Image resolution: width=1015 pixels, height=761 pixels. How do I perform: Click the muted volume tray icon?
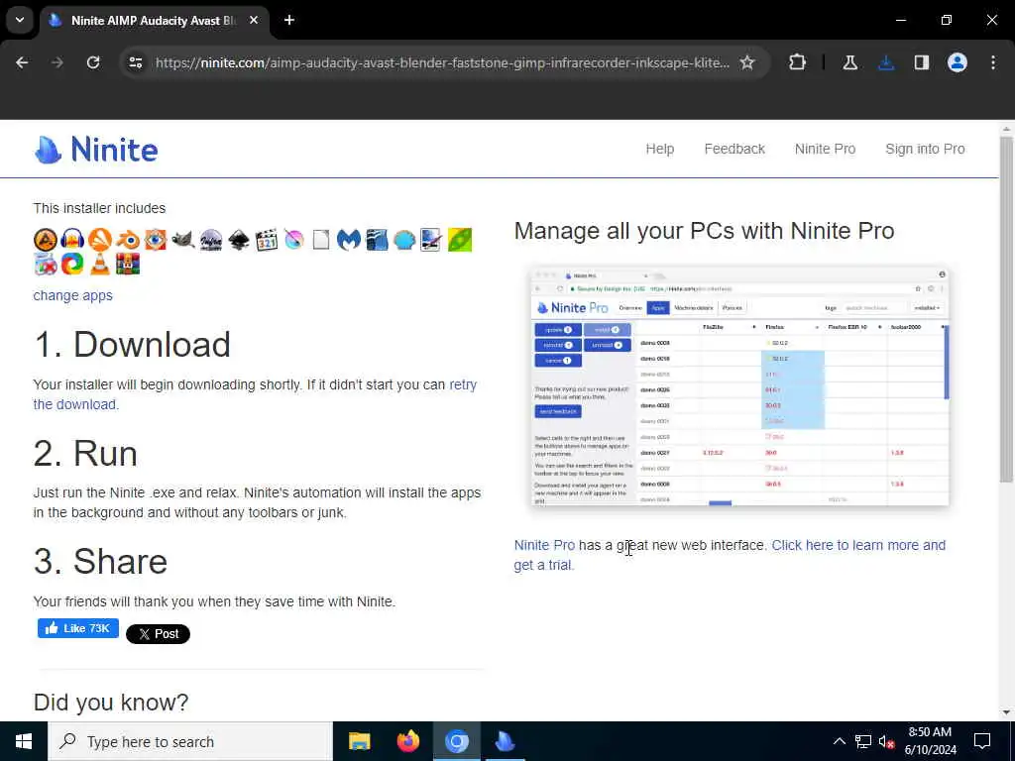pos(886,741)
